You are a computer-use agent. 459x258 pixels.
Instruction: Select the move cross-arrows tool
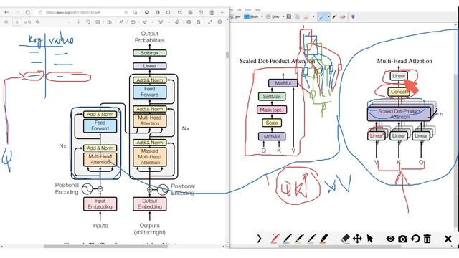tap(357, 239)
